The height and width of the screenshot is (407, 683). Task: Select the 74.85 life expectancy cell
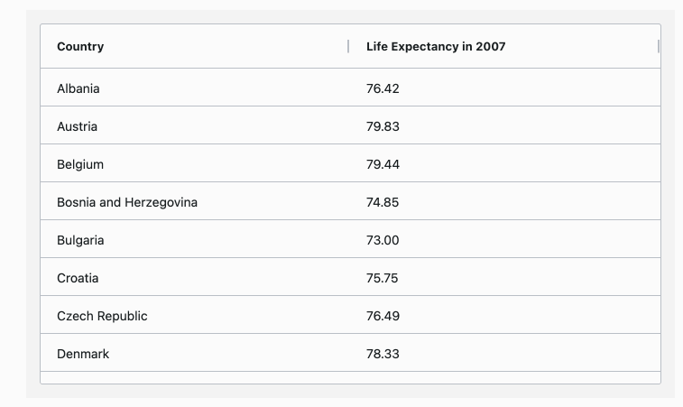pyautogui.click(x=383, y=202)
